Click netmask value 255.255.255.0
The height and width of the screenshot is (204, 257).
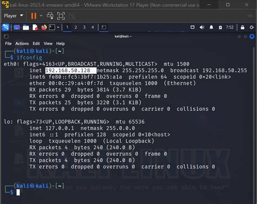pyautogui.click(x=143, y=70)
